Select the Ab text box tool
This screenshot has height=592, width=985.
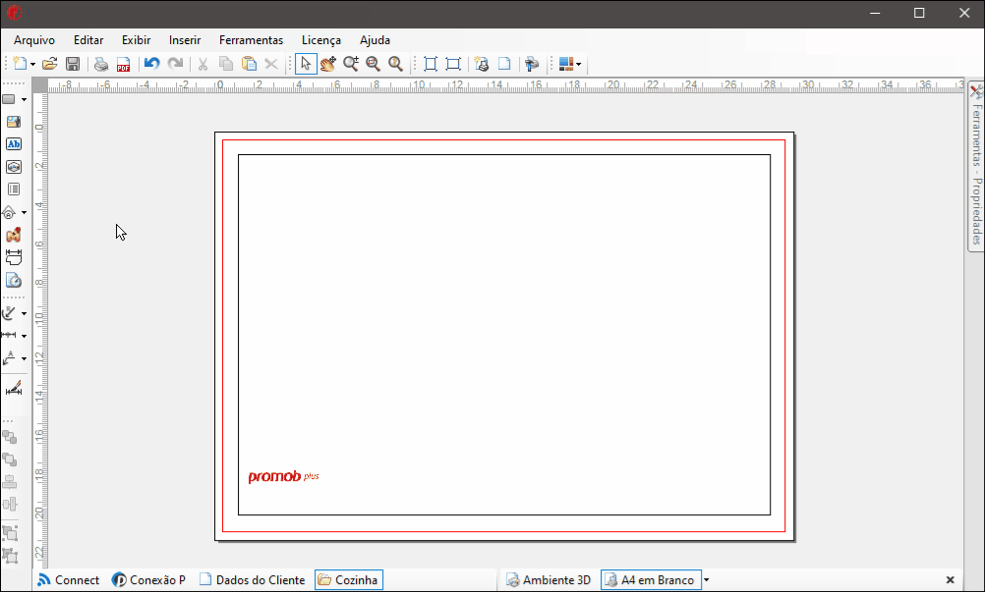(13, 144)
